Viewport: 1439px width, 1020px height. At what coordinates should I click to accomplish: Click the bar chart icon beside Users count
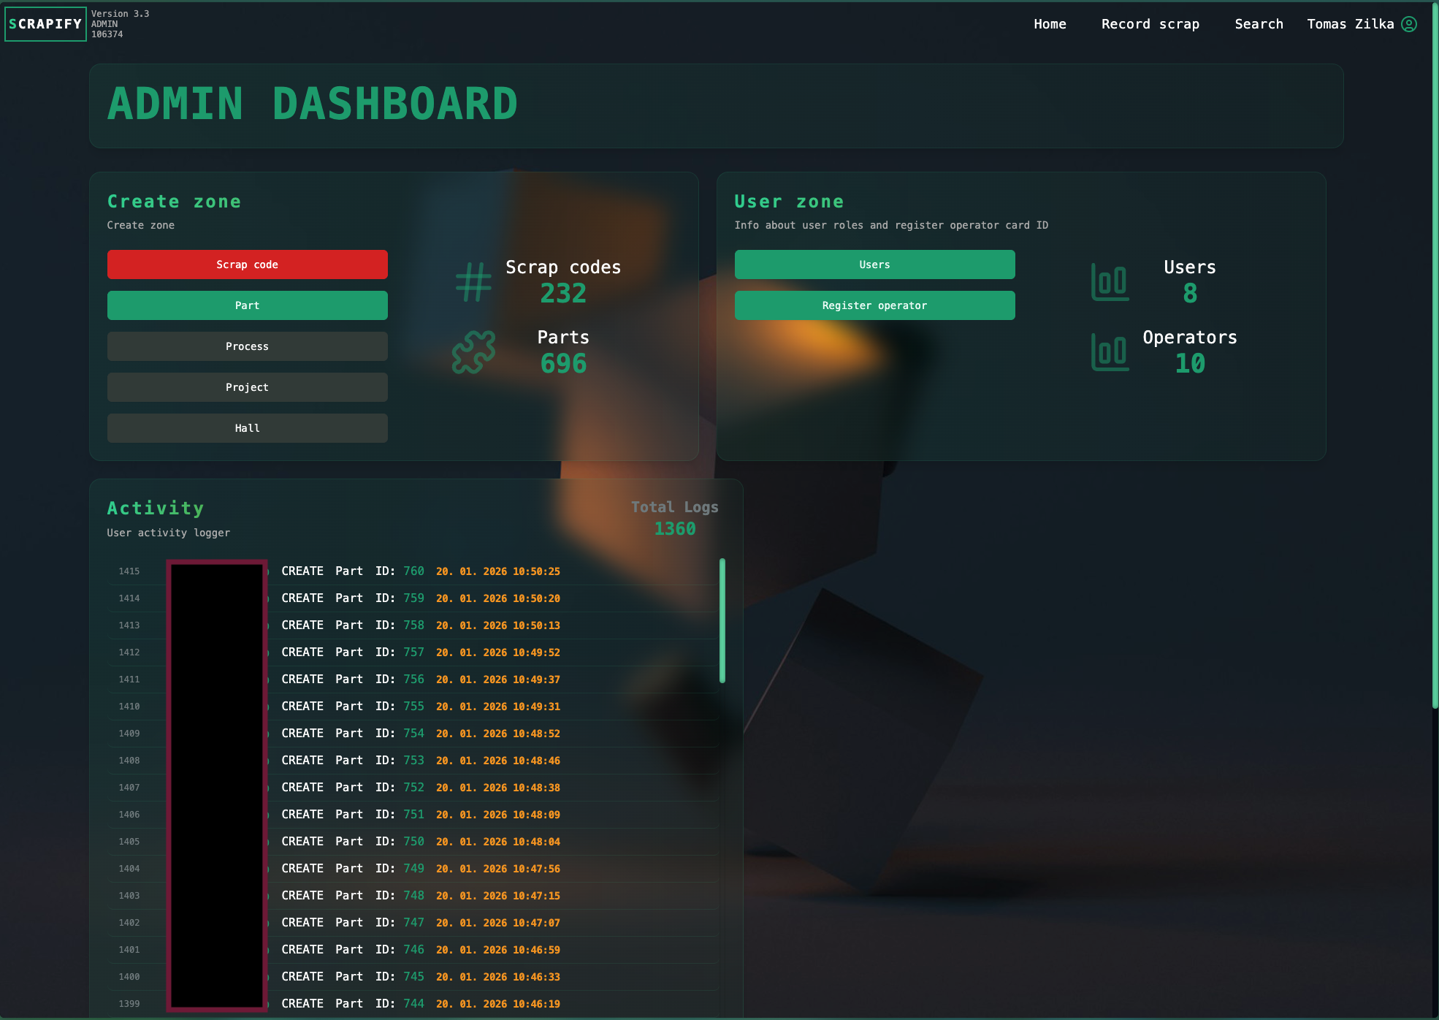point(1110,282)
